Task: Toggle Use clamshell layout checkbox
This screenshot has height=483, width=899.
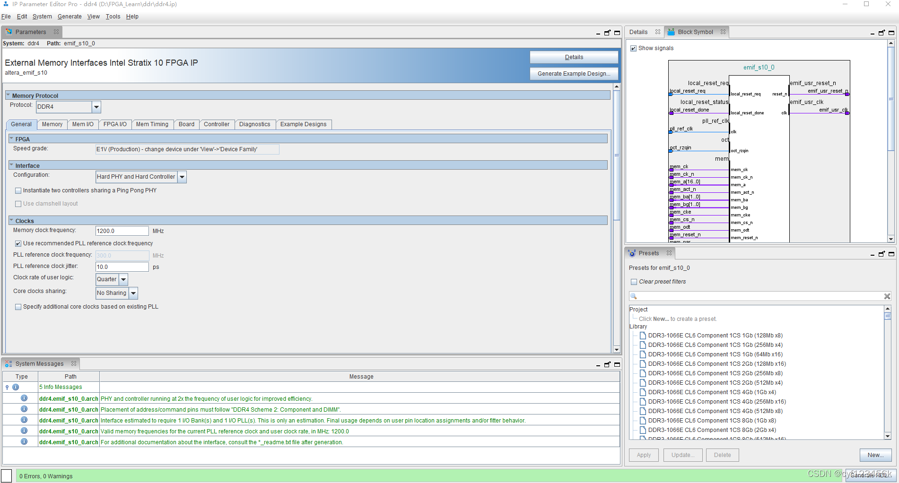Action: coord(18,204)
